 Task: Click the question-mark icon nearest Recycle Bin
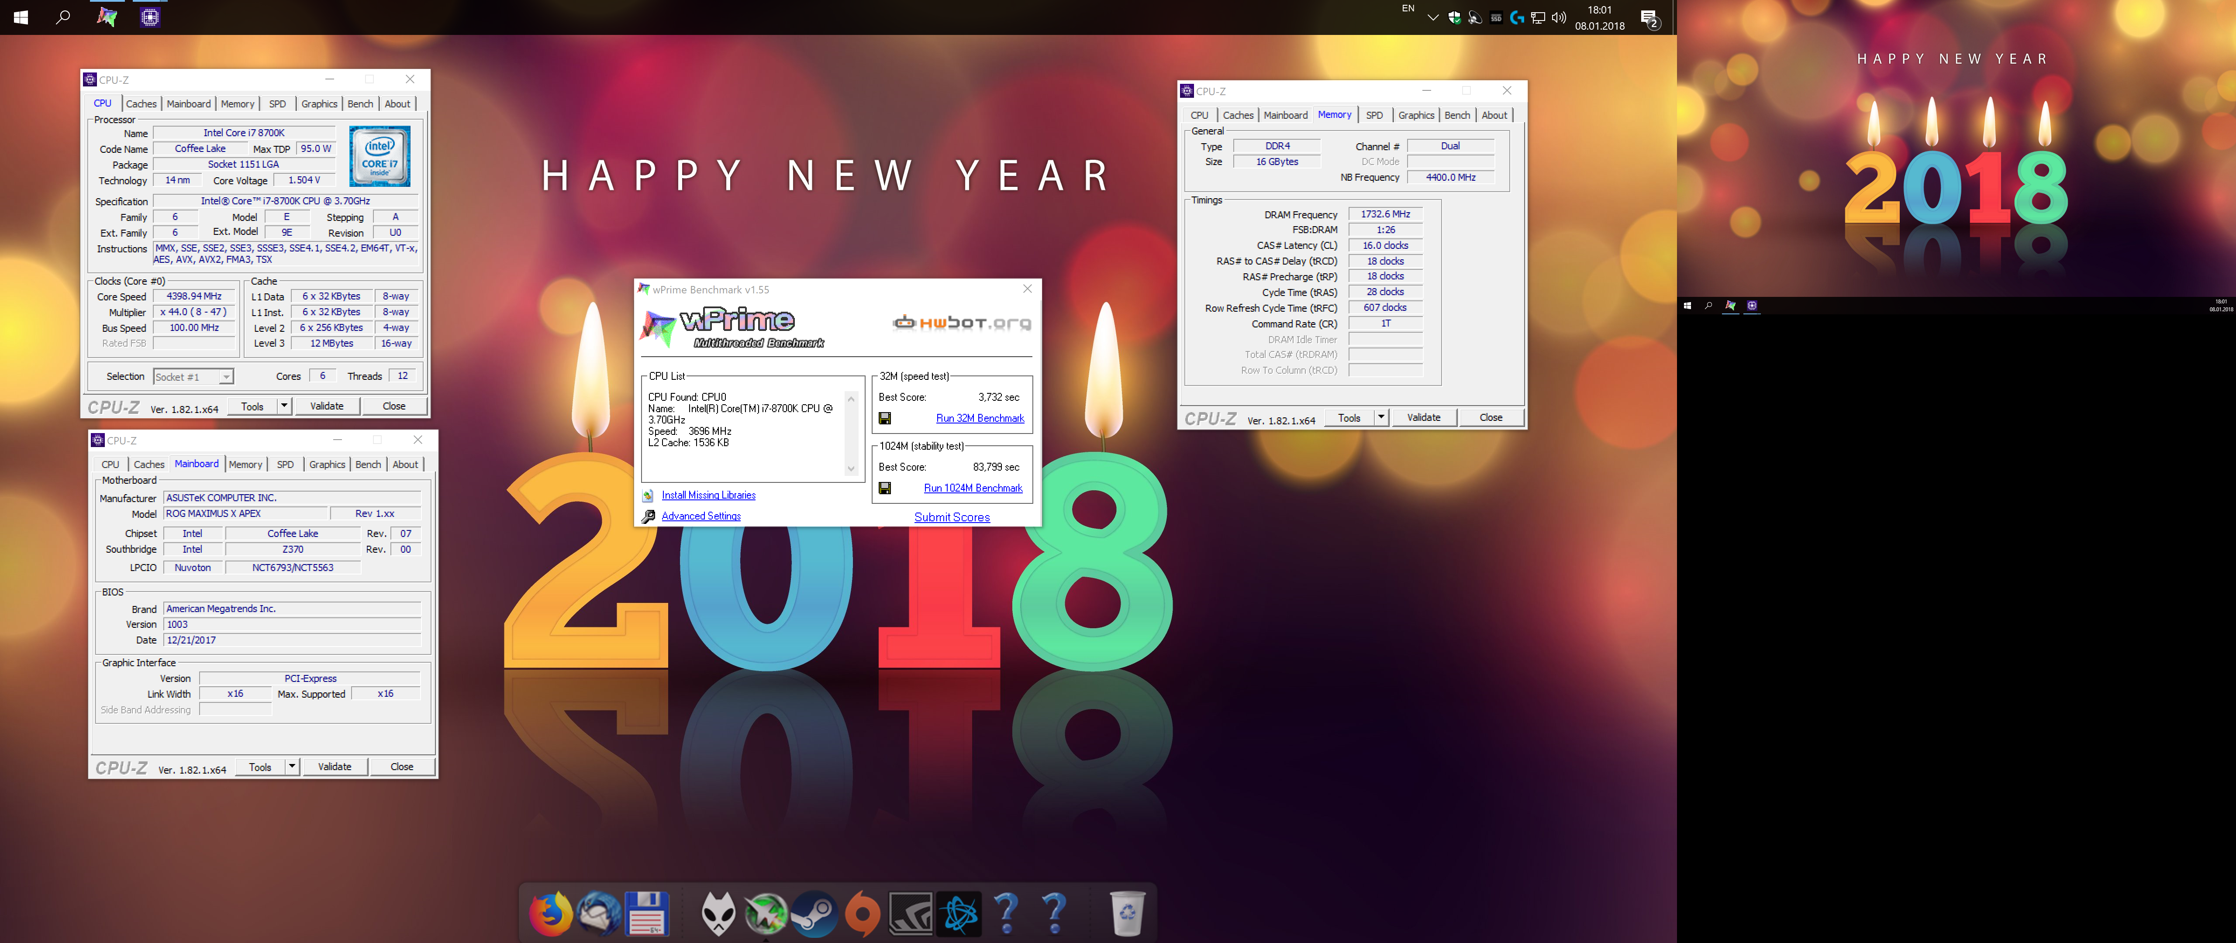(x=1055, y=913)
